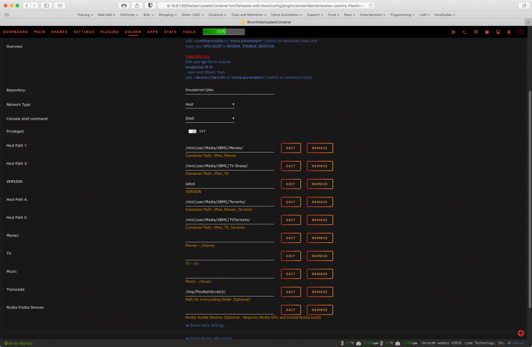
Task: Click the monitor info icon in header
Action: 498,32
